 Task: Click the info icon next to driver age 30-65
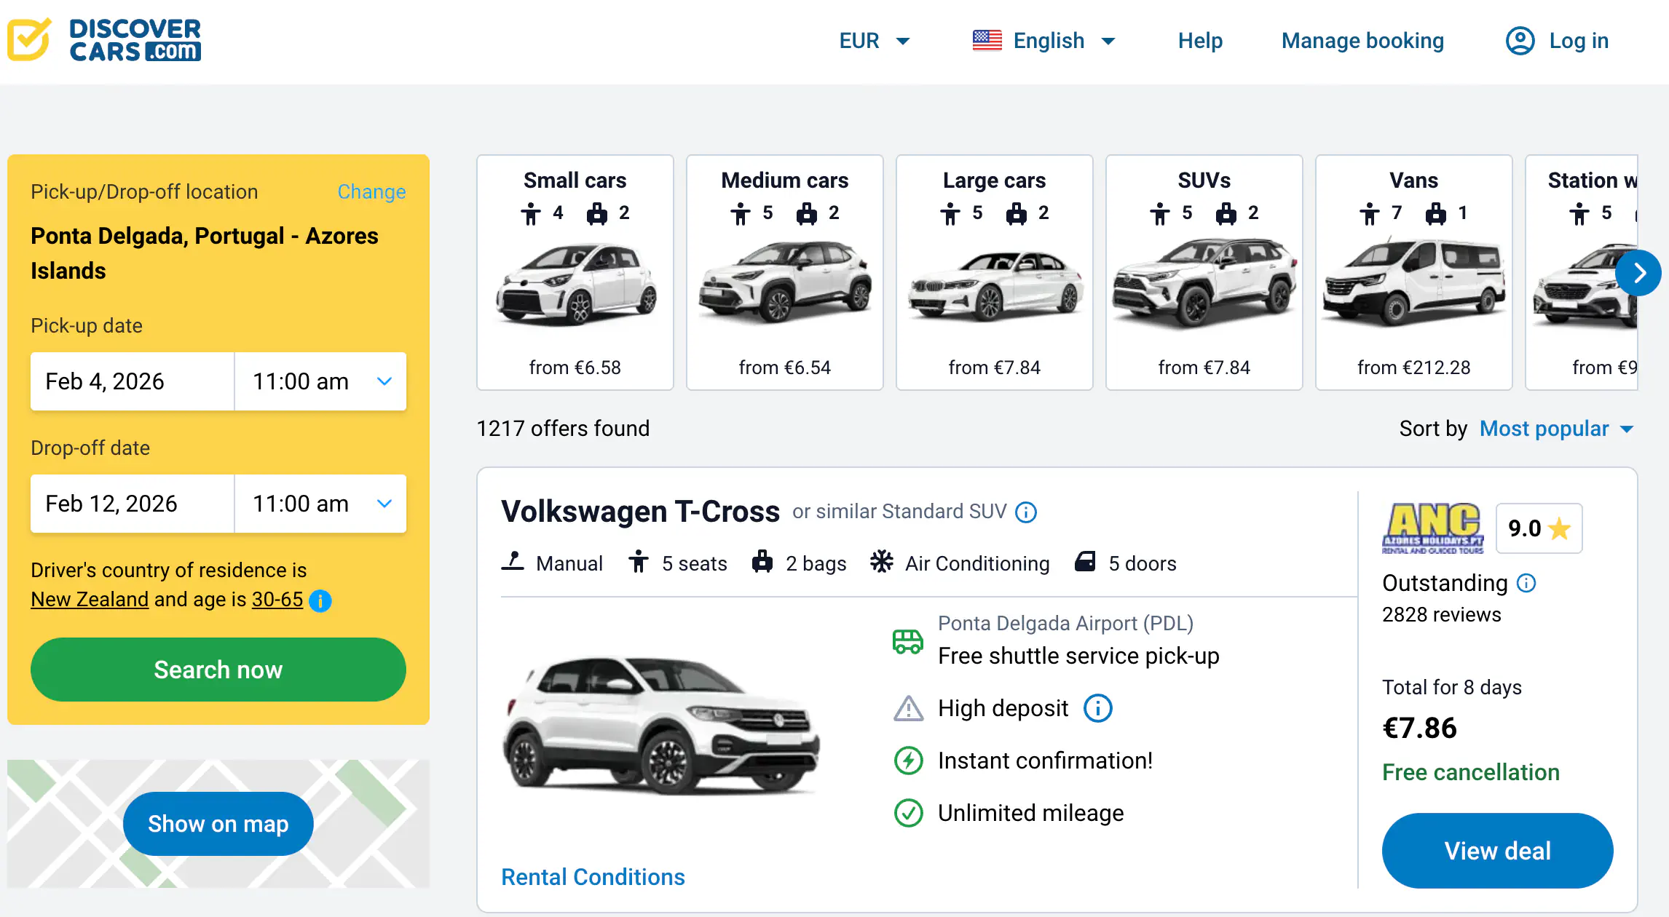(x=320, y=600)
